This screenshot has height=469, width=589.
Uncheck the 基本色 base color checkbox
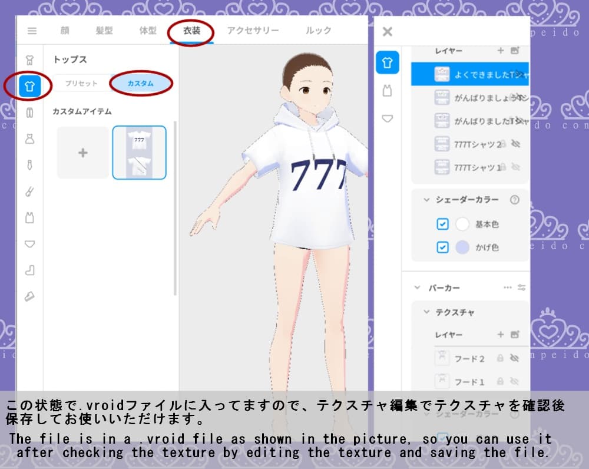[442, 224]
